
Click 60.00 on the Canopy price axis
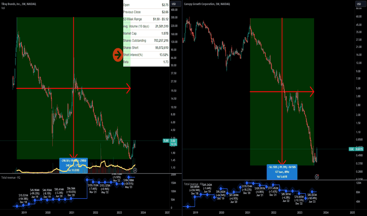(359, 16)
